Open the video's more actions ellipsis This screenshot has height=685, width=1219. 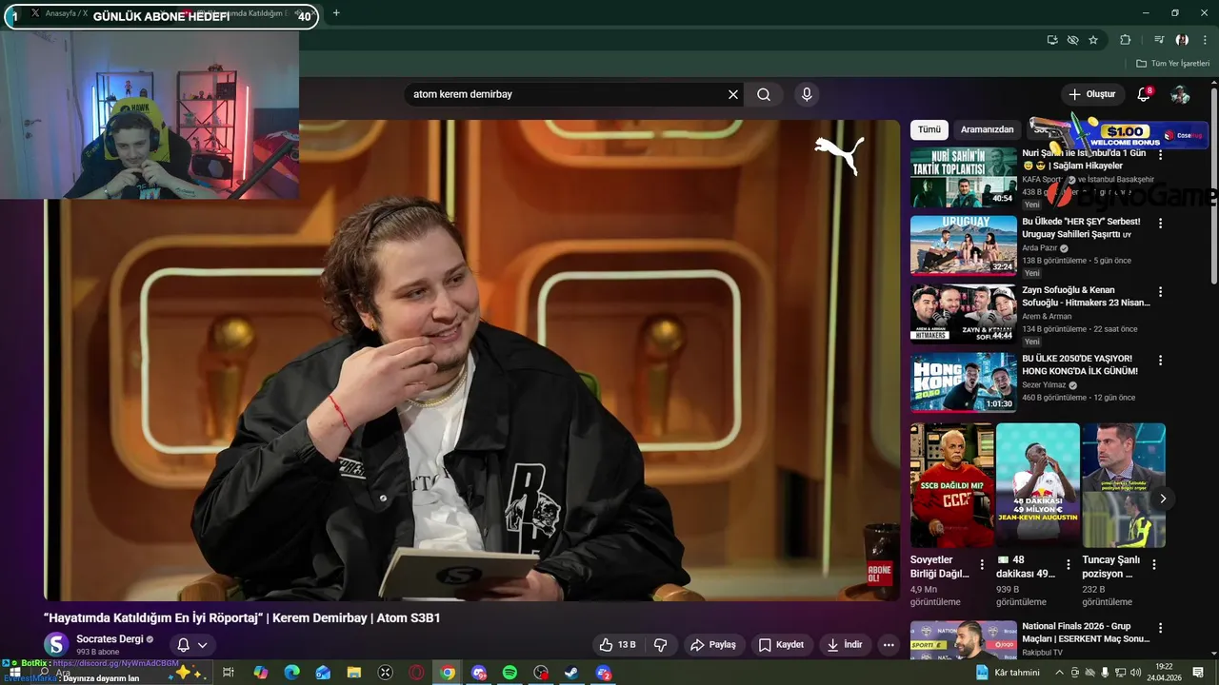(x=889, y=645)
